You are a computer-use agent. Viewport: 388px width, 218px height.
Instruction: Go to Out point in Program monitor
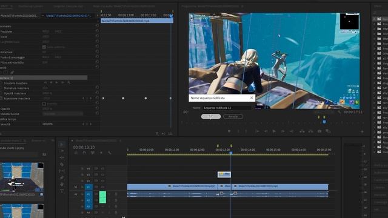(x=292, y=131)
